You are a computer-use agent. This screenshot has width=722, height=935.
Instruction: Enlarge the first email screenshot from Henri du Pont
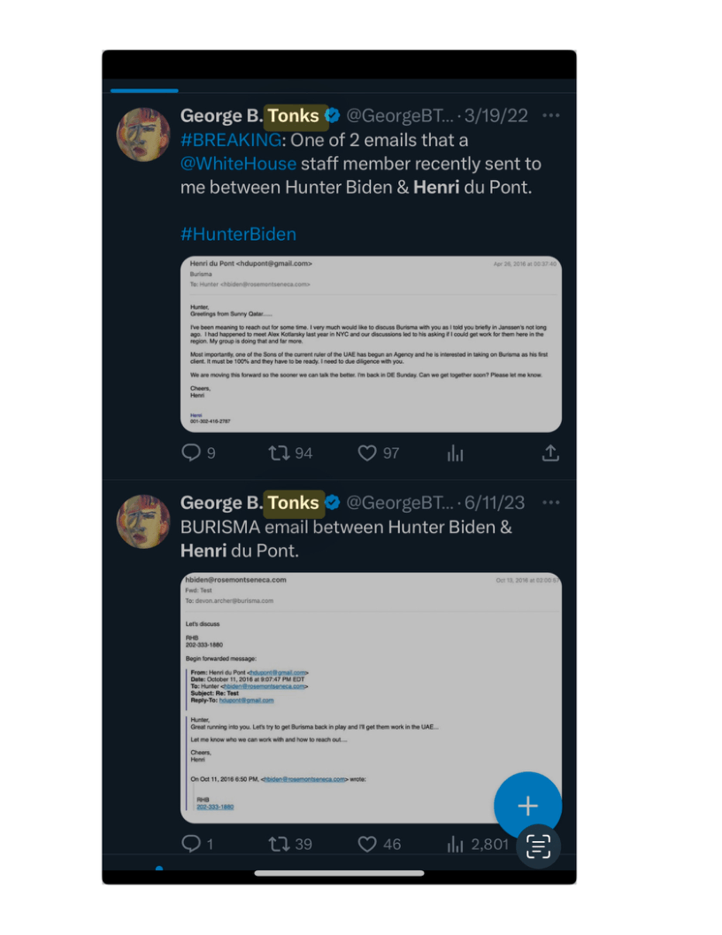click(371, 344)
